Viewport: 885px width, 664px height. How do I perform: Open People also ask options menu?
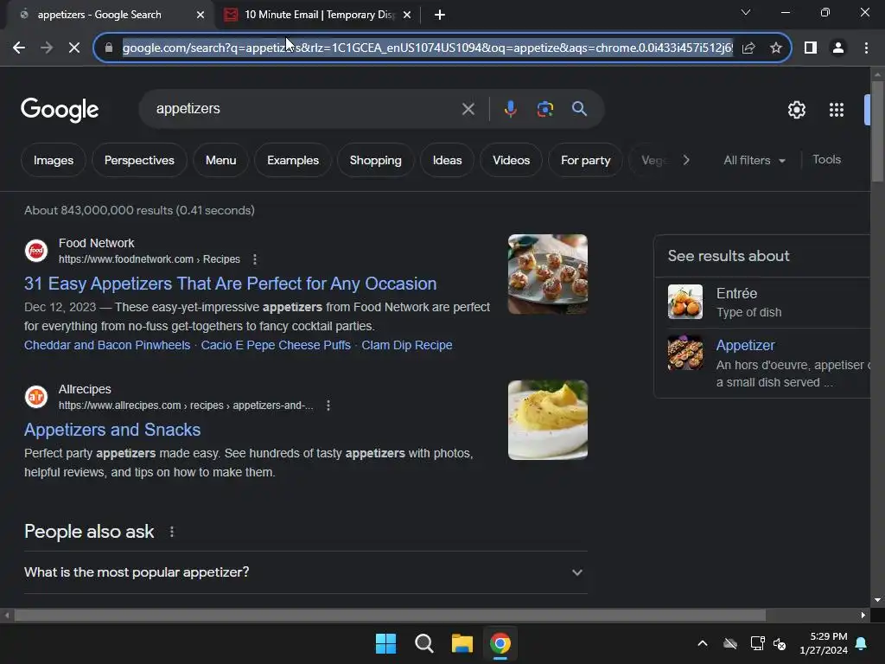(172, 532)
